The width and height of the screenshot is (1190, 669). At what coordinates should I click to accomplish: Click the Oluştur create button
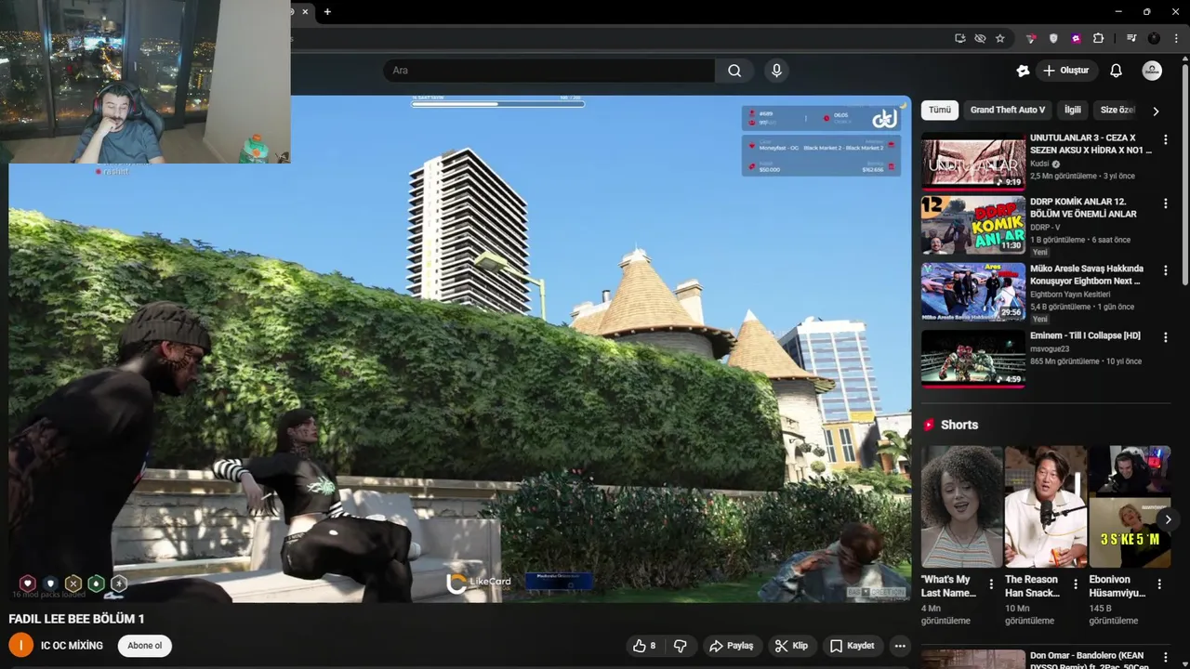tap(1066, 71)
